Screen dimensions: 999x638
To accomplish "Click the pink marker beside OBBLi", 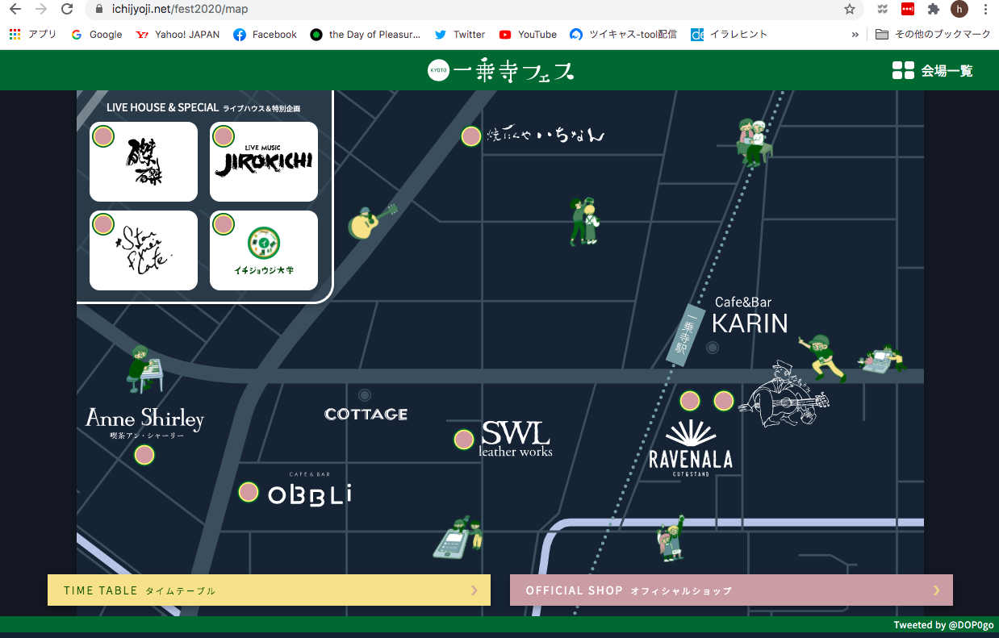I will point(249,491).
